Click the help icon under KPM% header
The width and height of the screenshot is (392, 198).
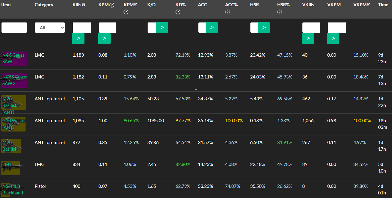(126, 12)
